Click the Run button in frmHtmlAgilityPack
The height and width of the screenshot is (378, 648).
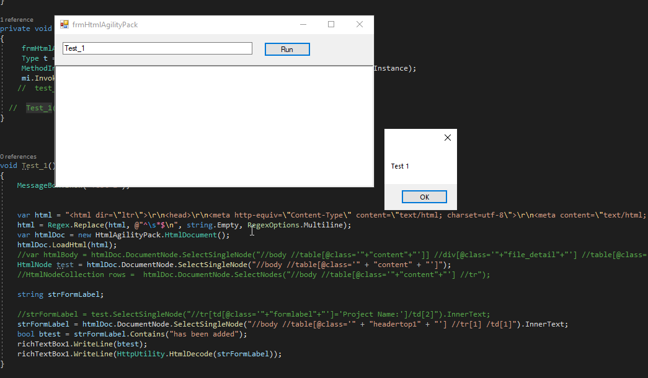pos(287,49)
